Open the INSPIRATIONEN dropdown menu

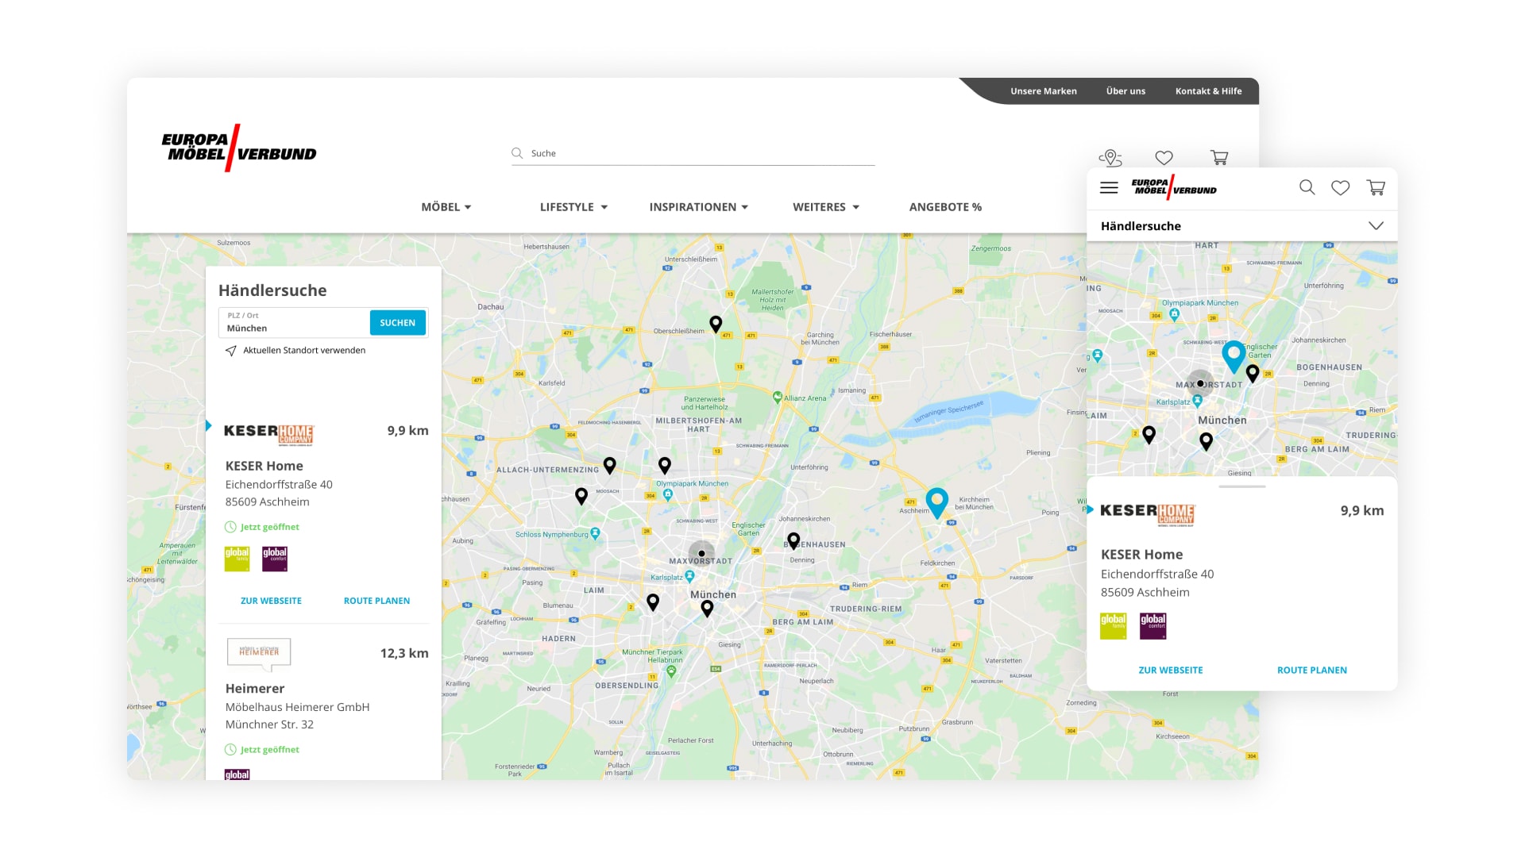point(698,207)
